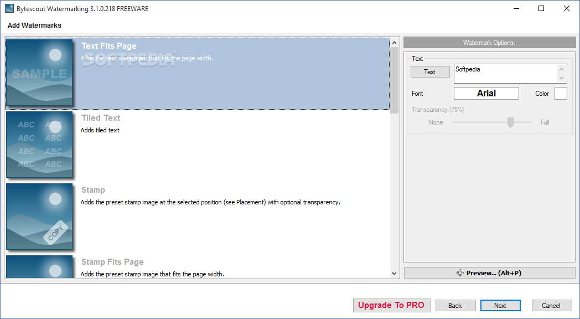Click watermark list scroll down arrow
Viewport: 580px width, 319px height.
[394, 274]
